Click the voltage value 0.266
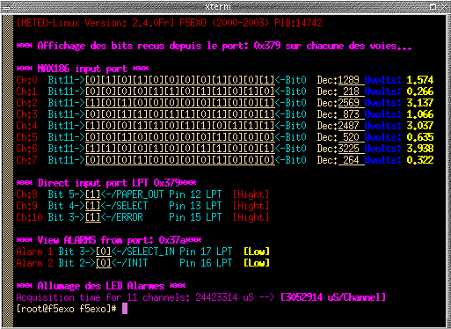 (x=419, y=91)
